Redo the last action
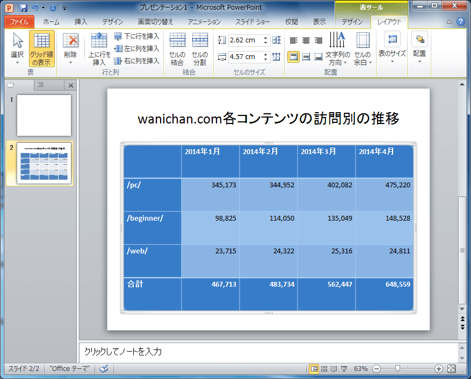471x379 pixels. click(53, 8)
